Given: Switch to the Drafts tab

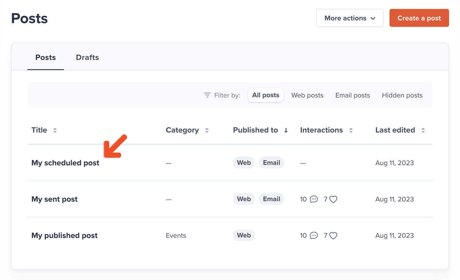Looking at the screenshot, I should pos(87,57).
